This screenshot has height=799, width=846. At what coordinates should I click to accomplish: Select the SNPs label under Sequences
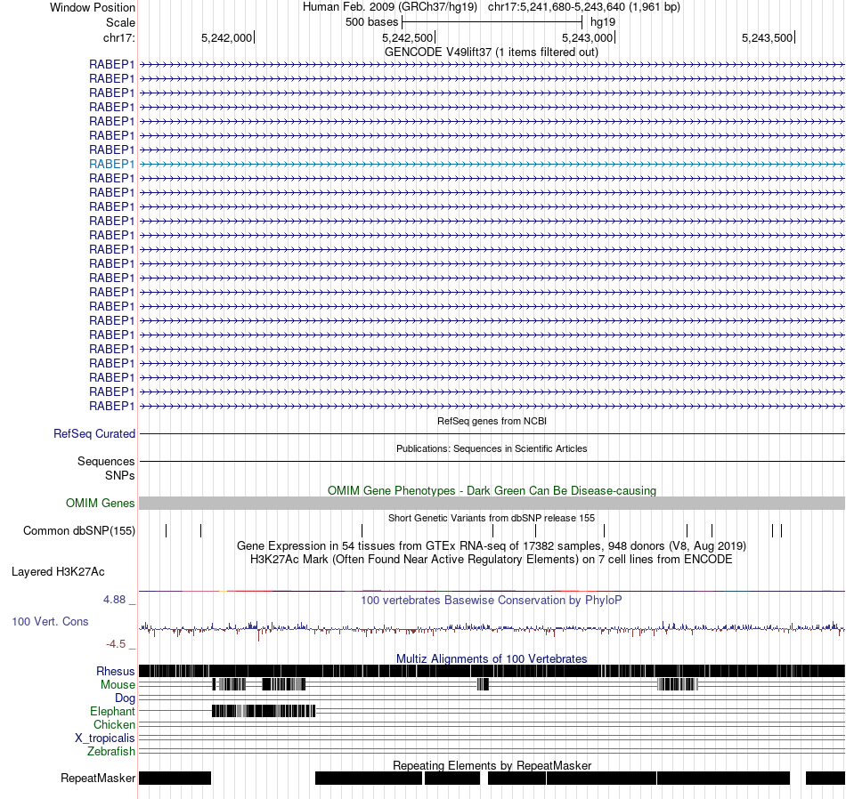120,475
